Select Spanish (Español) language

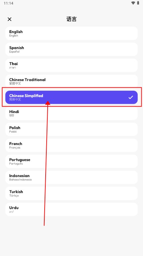pyautogui.click(x=71, y=49)
